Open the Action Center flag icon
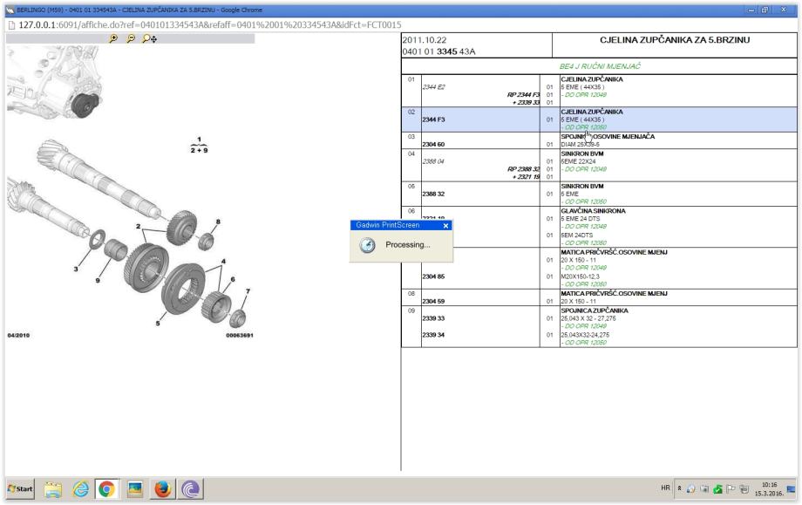Image resolution: width=802 pixels, height=505 pixels. [x=731, y=489]
